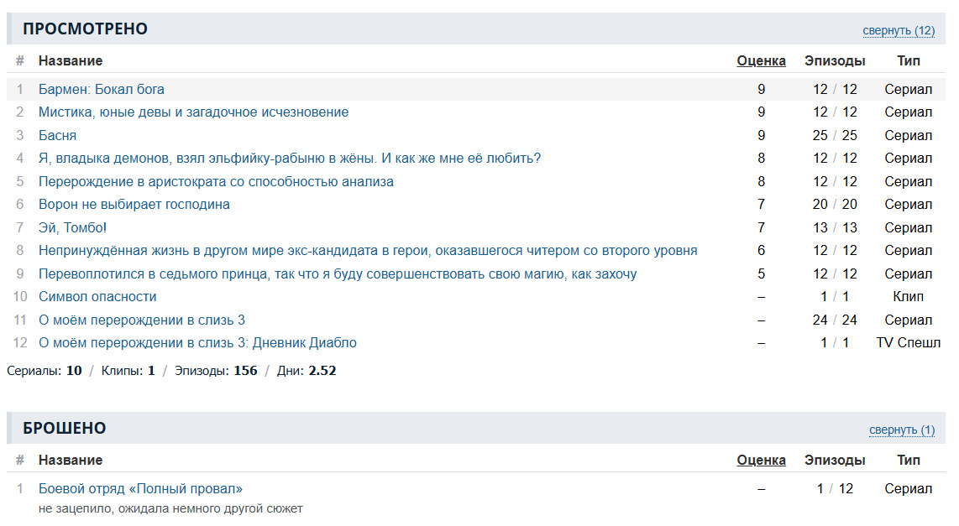
Task: Open Непринуждённая жизнь в другом мире link
Action: 367,250
